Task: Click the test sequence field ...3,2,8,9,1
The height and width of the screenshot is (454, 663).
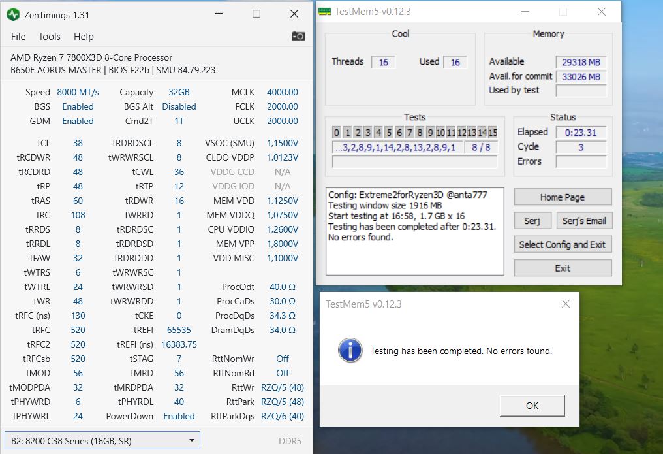Action: click(396, 147)
